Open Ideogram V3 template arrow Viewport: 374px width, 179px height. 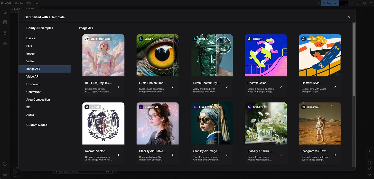[x=335, y=155]
